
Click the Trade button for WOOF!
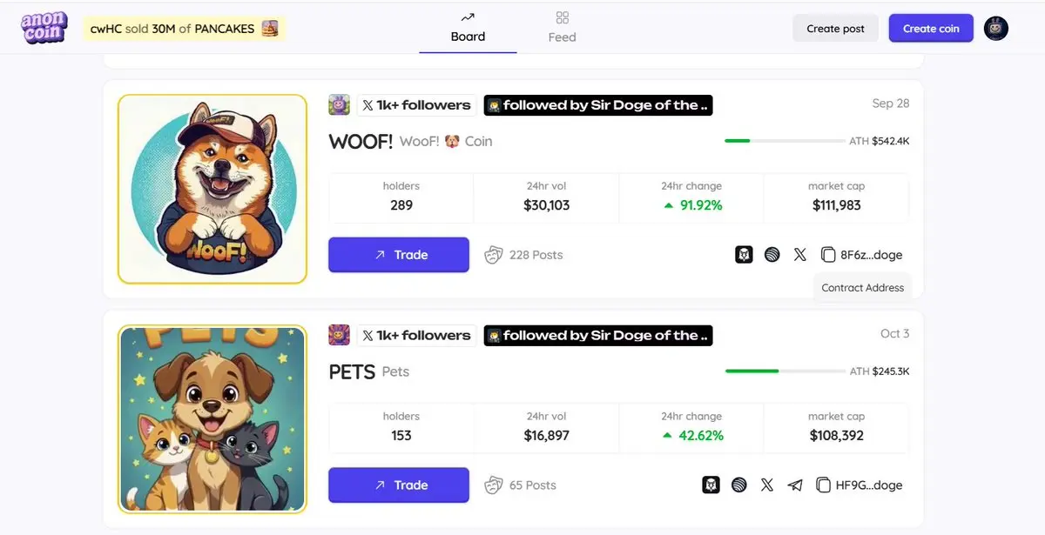click(399, 255)
